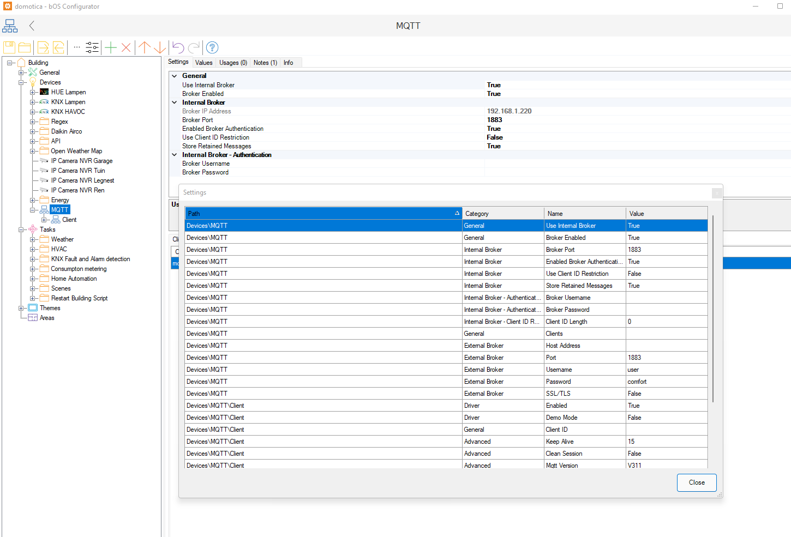The width and height of the screenshot is (791, 537).
Task: Click the Settings list vertical scrollbar
Action: click(712, 308)
